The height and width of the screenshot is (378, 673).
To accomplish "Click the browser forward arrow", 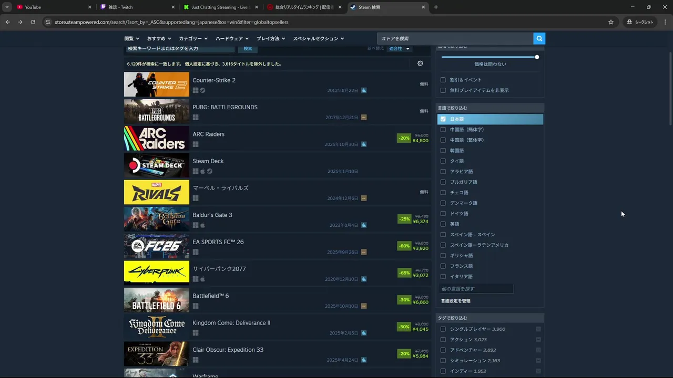I will tap(20, 22).
